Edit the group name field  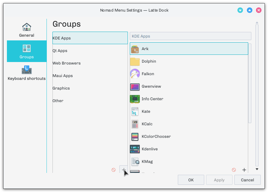coord(190,36)
